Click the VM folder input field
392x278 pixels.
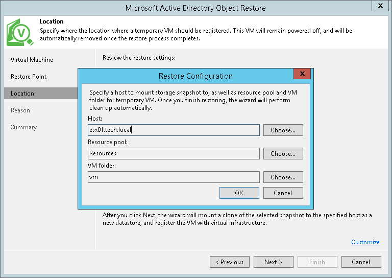pyautogui.click(x=174, y=177)
